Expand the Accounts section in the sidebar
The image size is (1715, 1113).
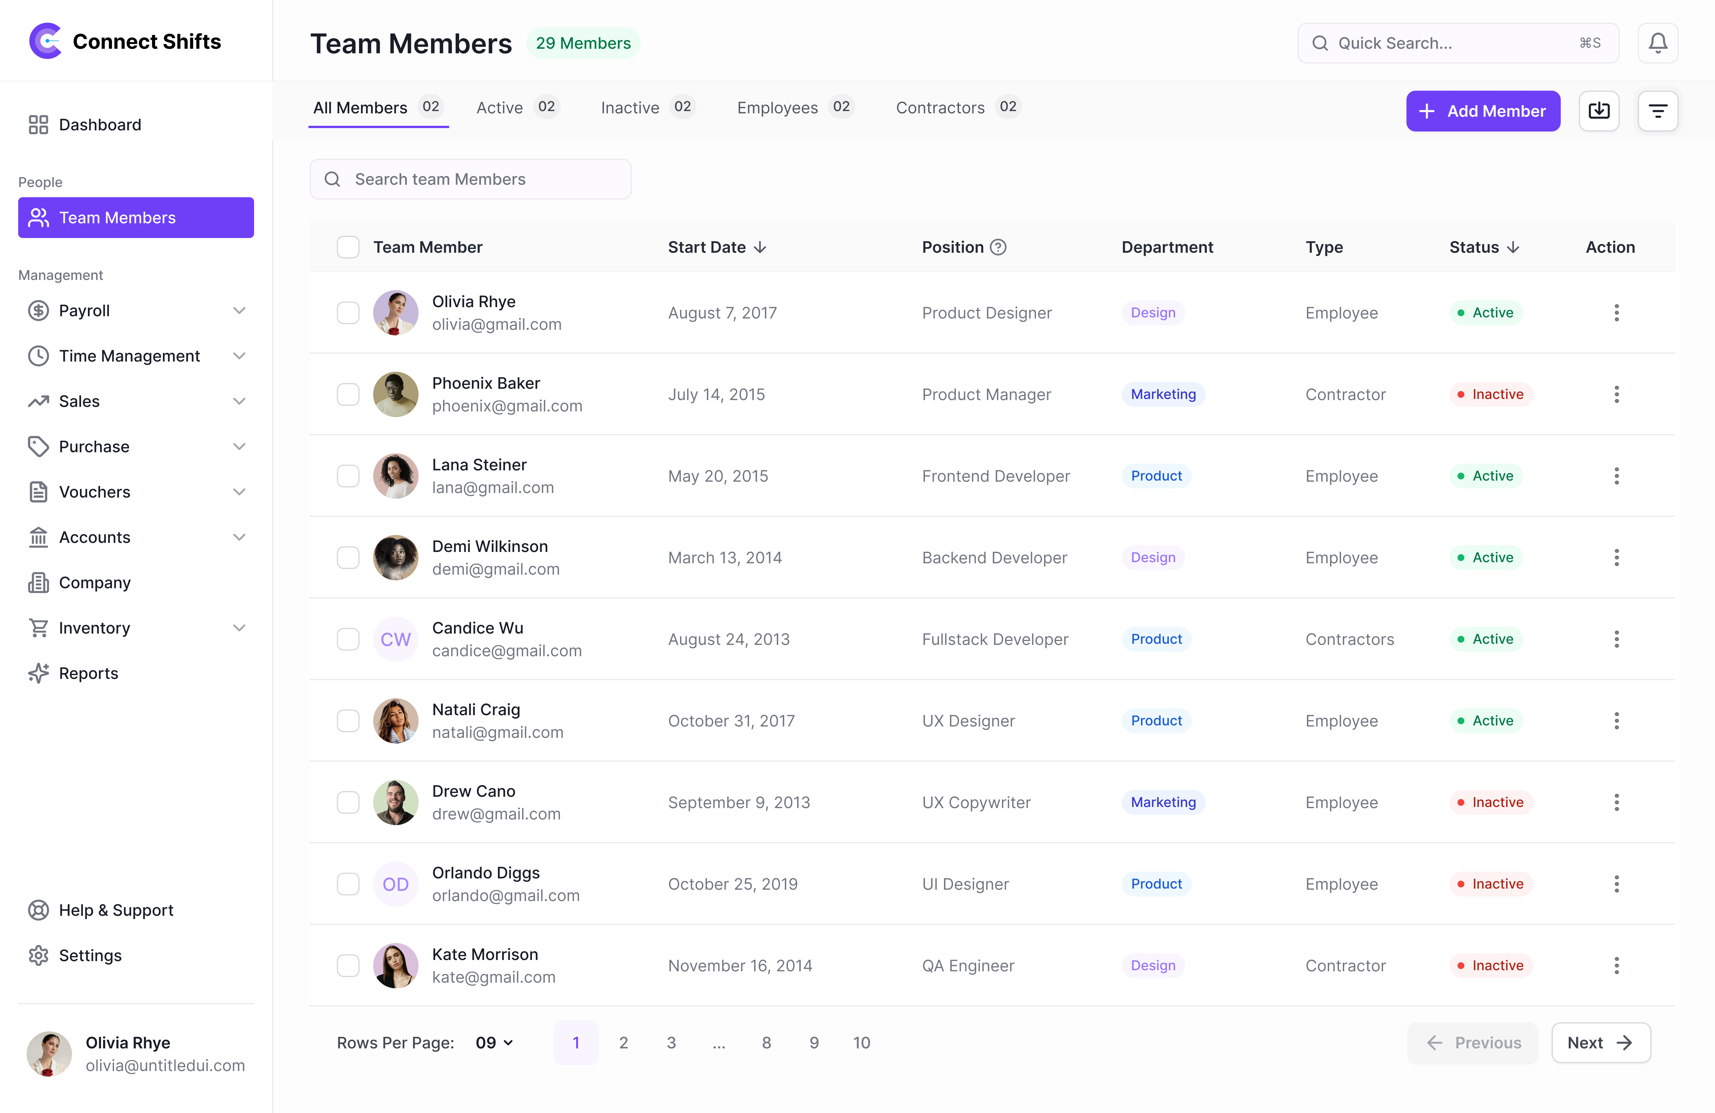(x=239, y=536)
